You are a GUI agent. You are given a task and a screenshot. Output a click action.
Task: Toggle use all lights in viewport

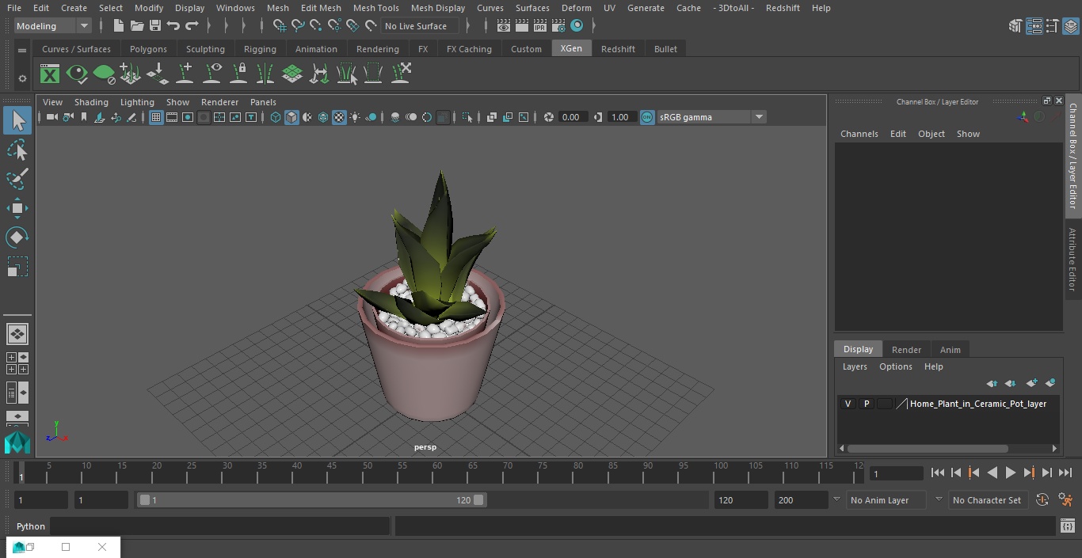(x=355, y=117)
